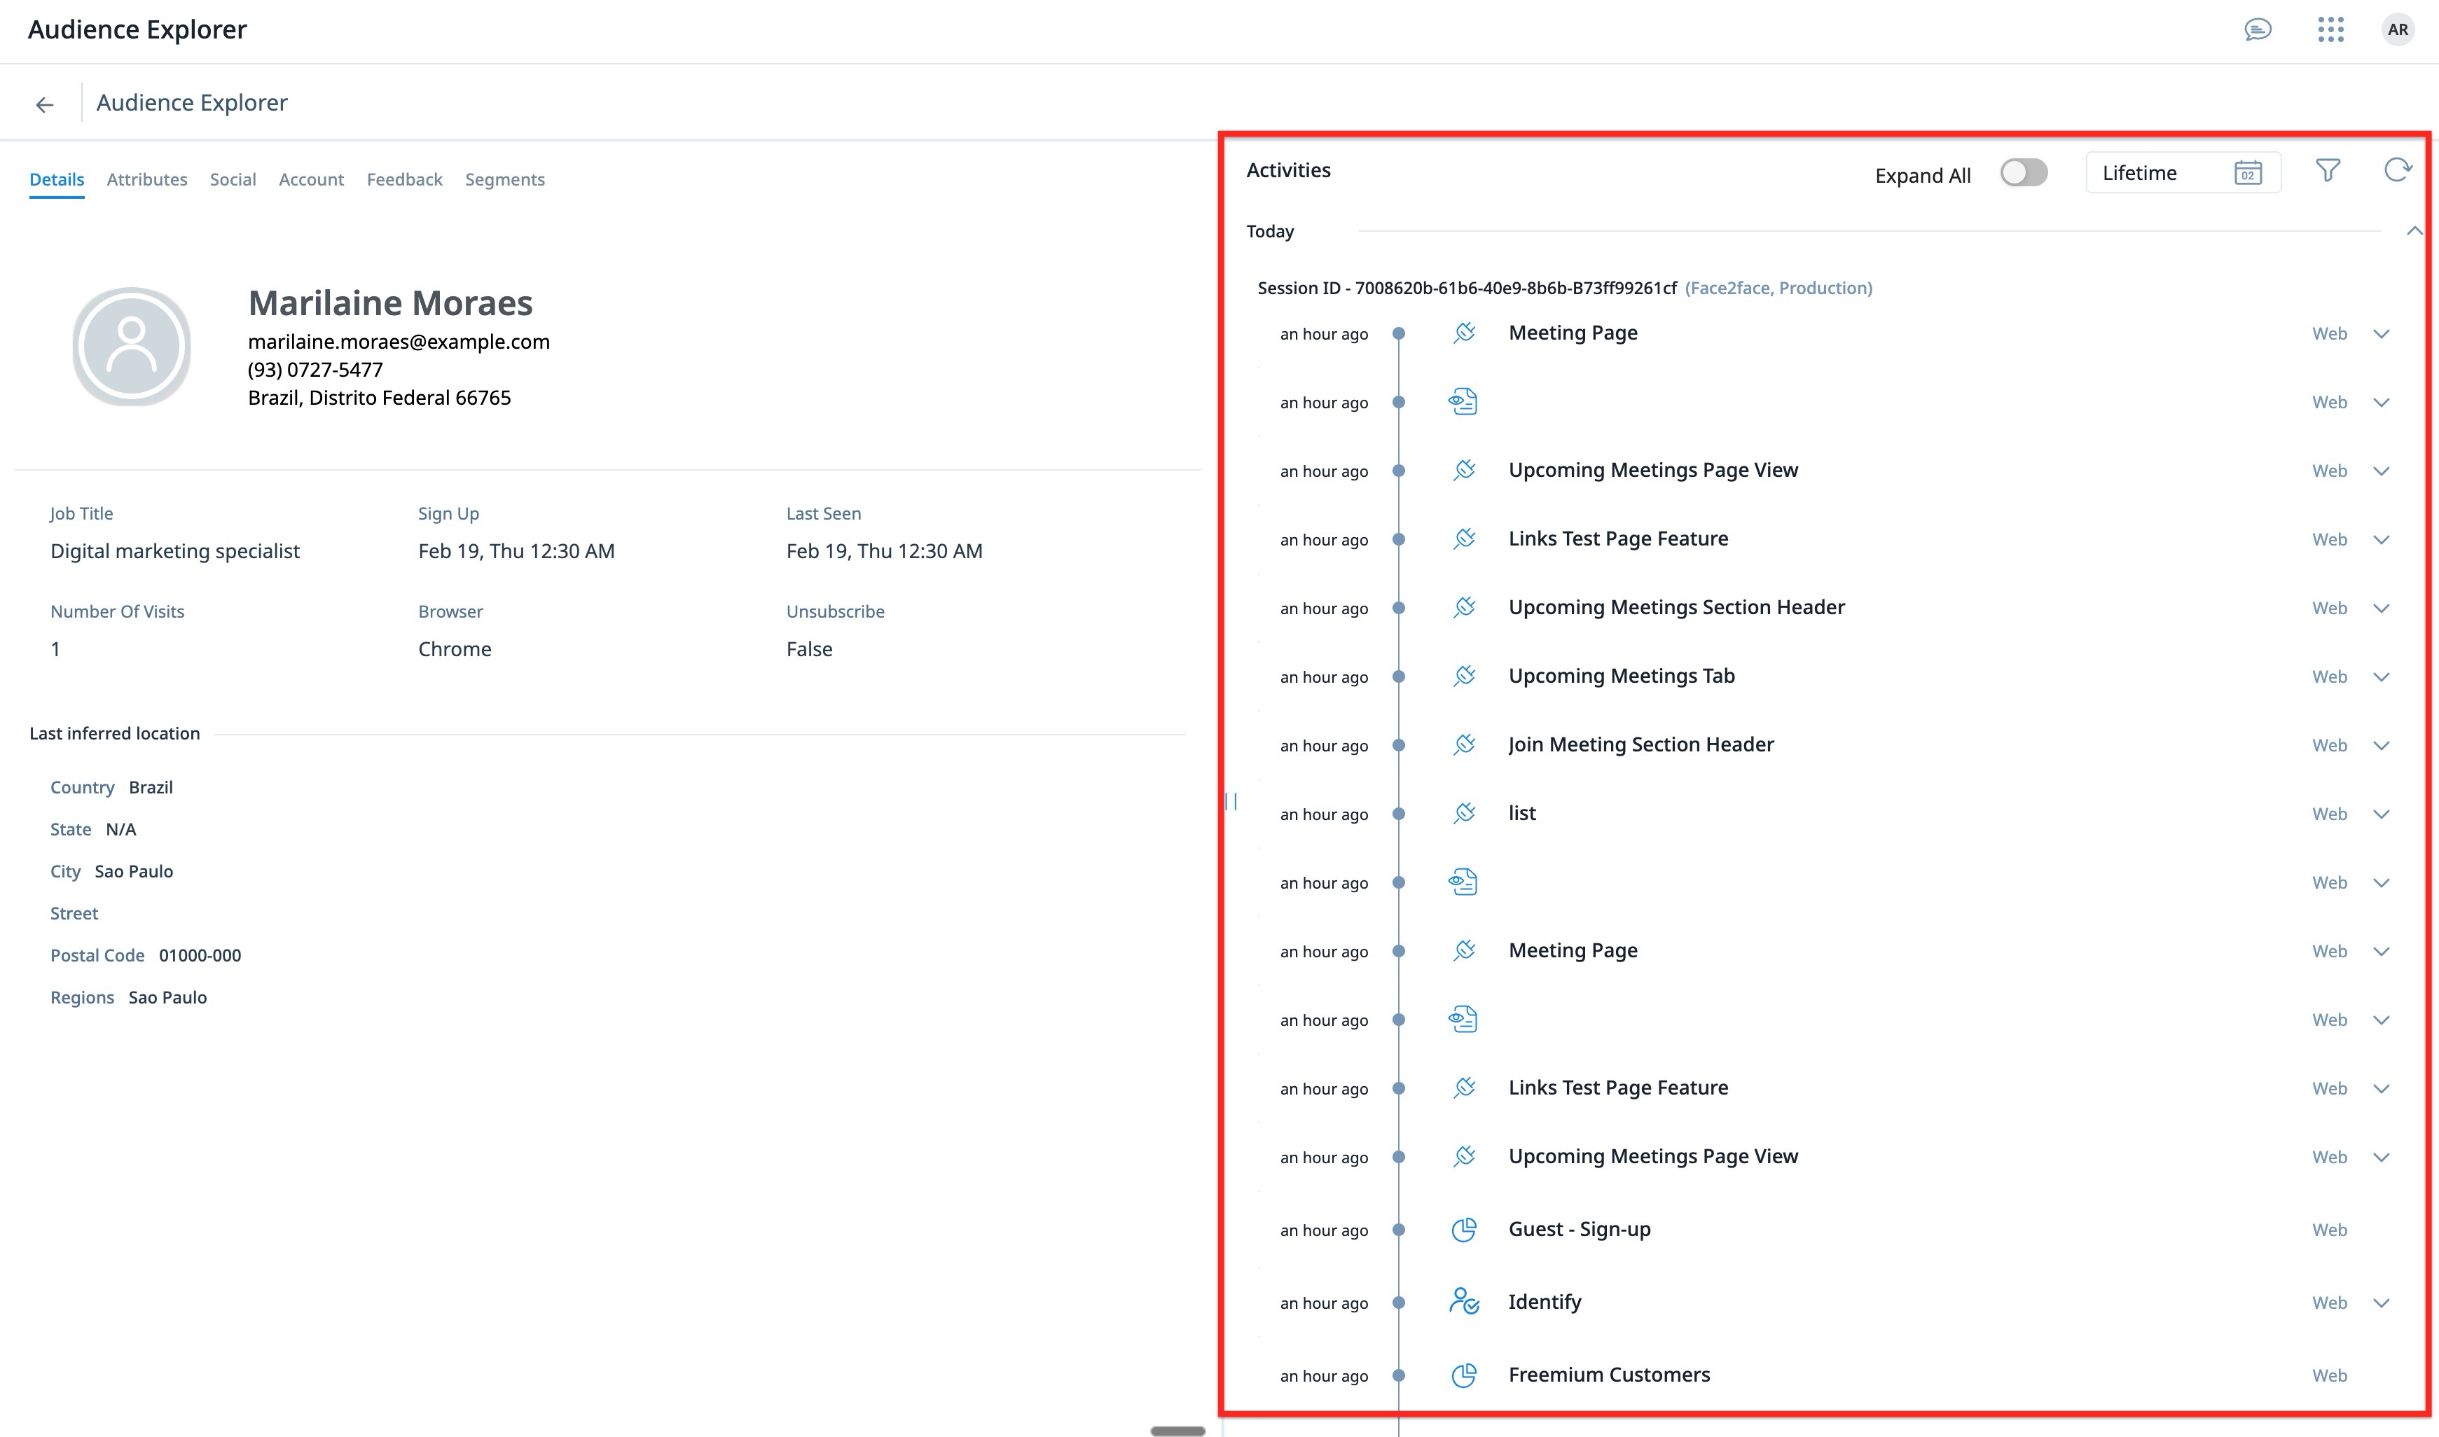Viewport: 2439px width, 1437px height.
Task: Expand the Freemium Customers activity row
Action: [x=2383, y=1374]
